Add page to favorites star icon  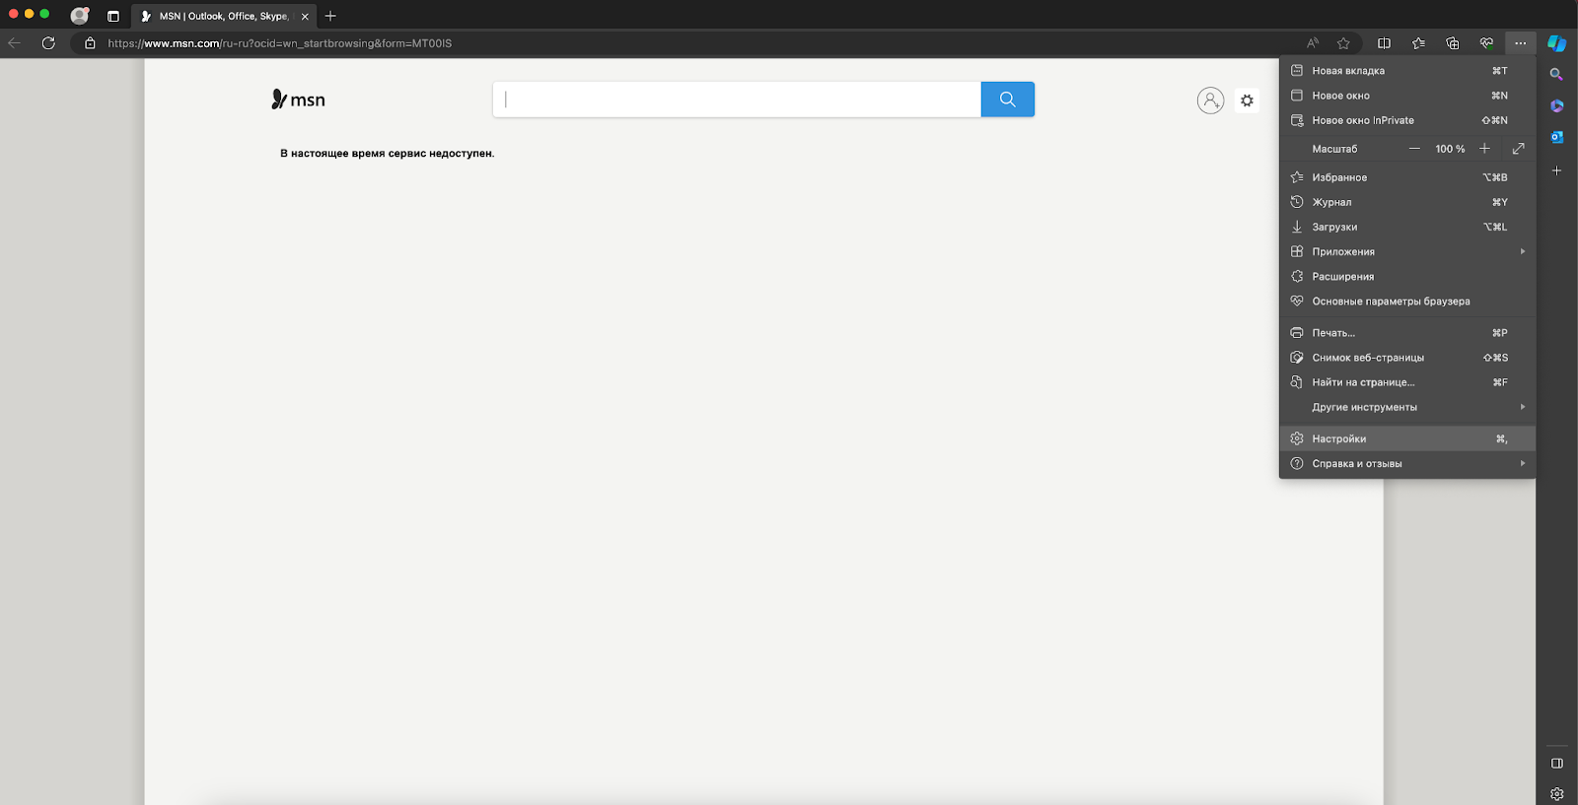point(1343,43)
